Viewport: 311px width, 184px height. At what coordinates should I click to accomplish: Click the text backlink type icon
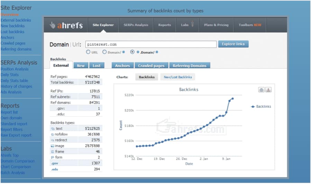[x=53, y=129]
